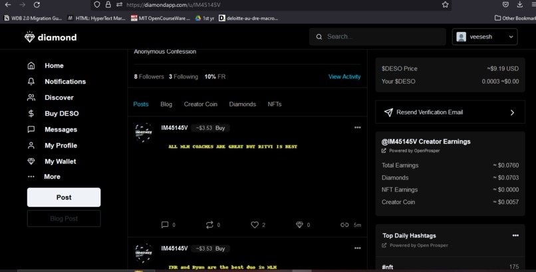The image size is (536, 272).
Task: Like the RITVI post with heart icon
Action: tap(255, 225)
